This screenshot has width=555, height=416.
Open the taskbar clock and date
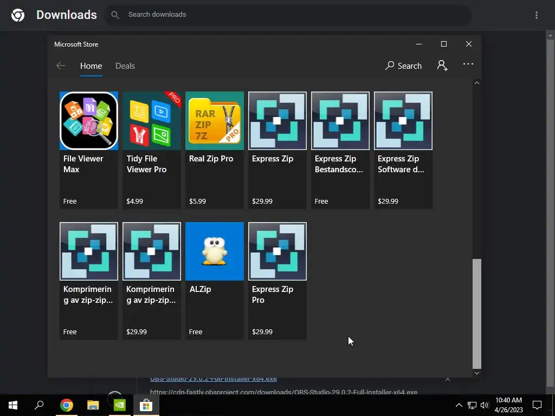(x=508, y=405)
